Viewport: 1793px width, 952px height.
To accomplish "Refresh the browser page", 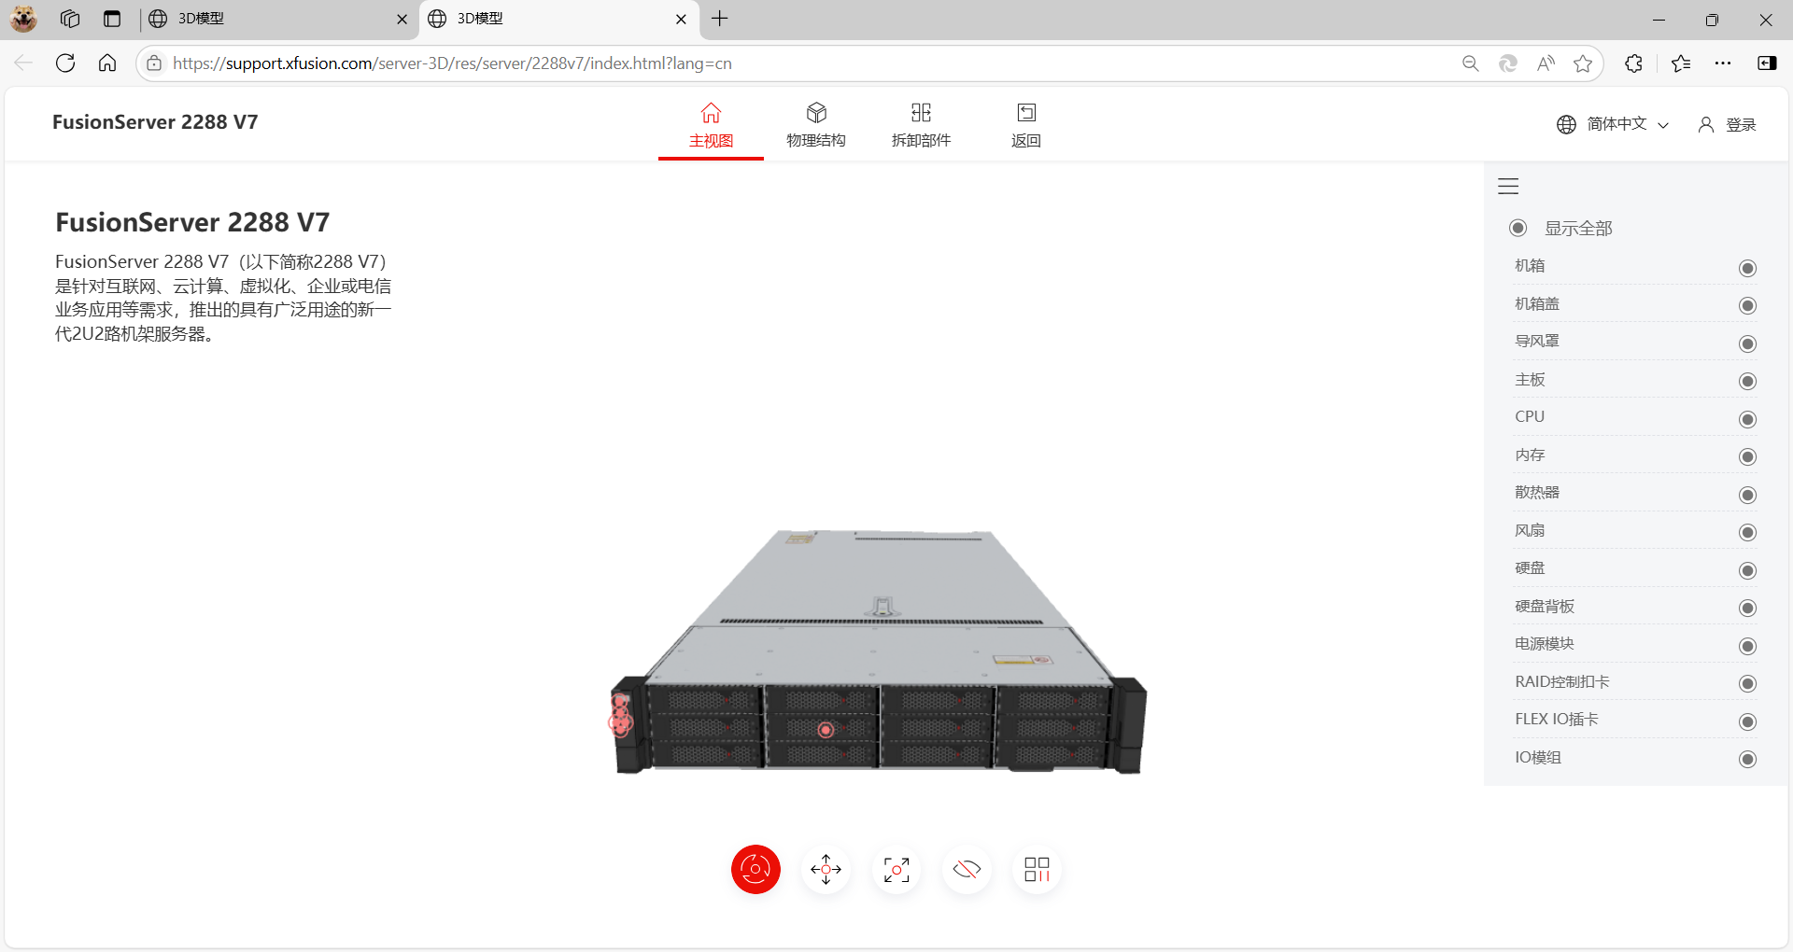I will 65,63.
